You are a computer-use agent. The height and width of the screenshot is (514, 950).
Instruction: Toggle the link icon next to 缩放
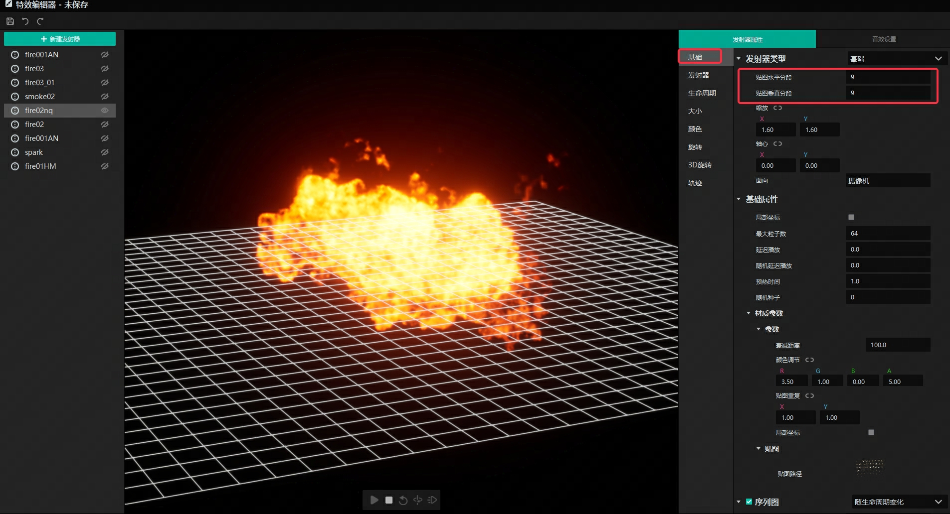[777, 108]
